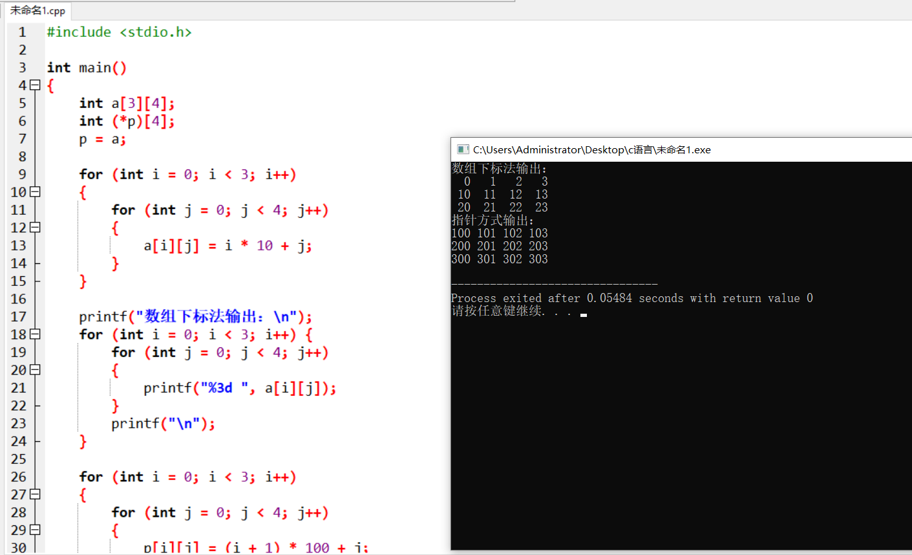This screenshot has width=912, height=555.
Task: Open the console window's system menu icon
Action: point(462,149)
